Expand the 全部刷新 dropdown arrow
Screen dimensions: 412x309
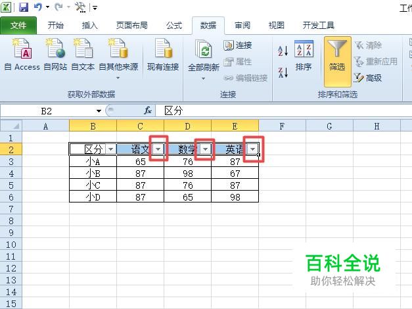point(204,79)
